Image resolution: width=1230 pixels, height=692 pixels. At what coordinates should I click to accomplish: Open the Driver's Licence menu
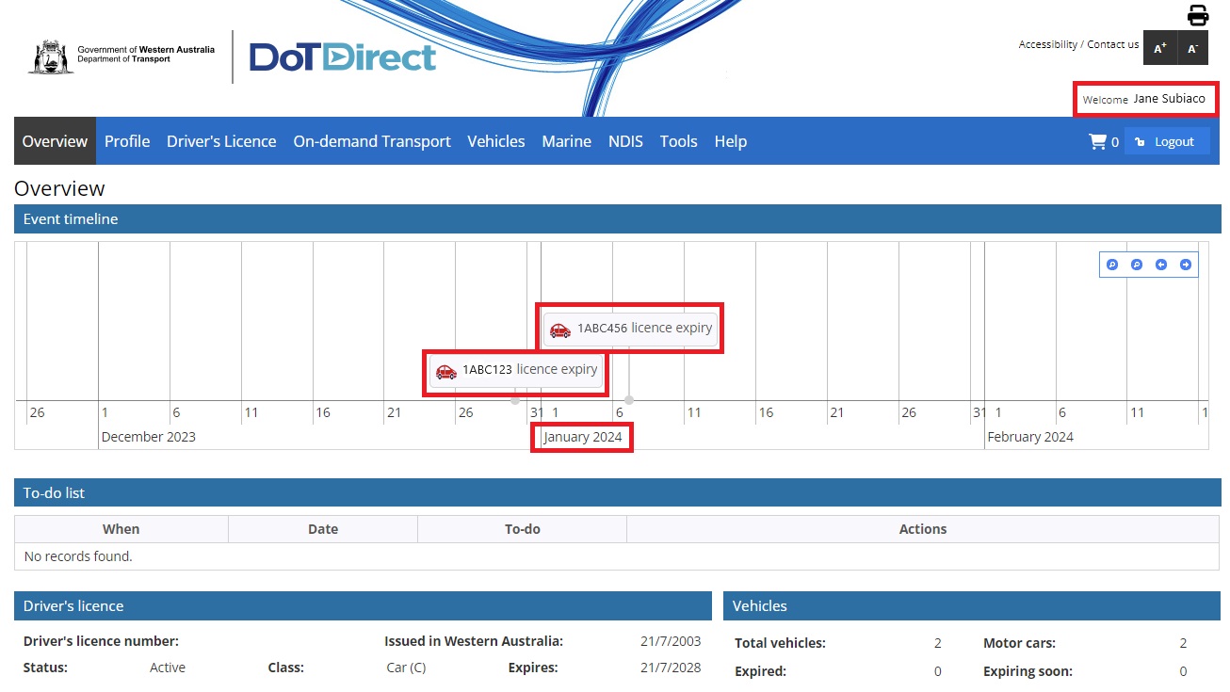pos(221,141)
